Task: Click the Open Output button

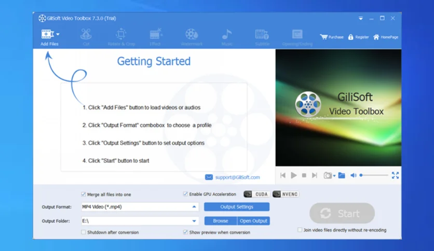Action: coord(253,221)
